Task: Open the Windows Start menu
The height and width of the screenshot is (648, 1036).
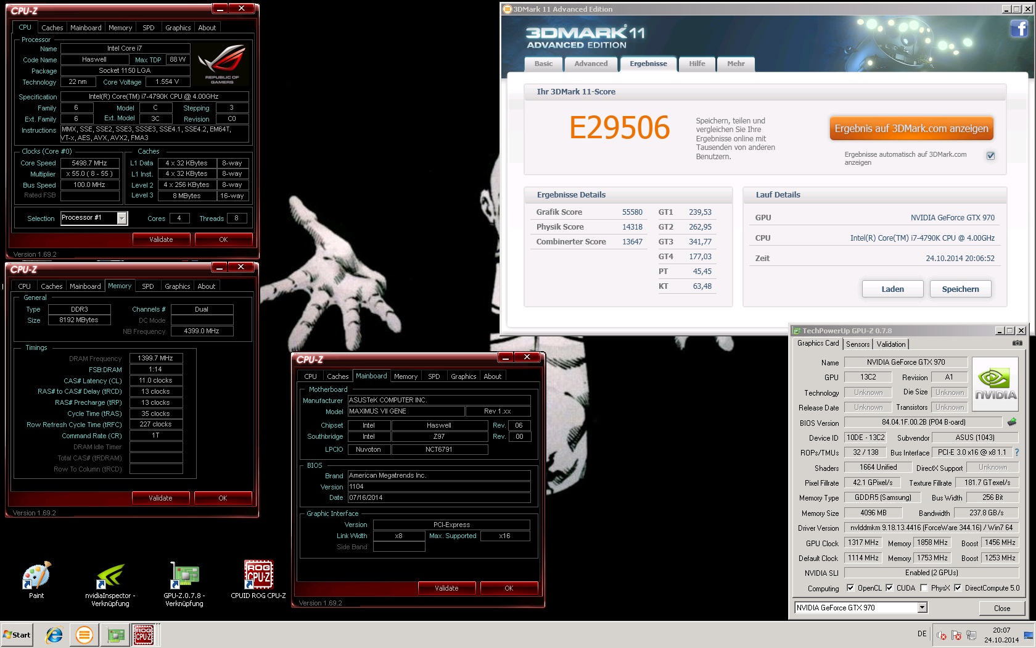Action: pyautogui.click(x=17, y=634)
